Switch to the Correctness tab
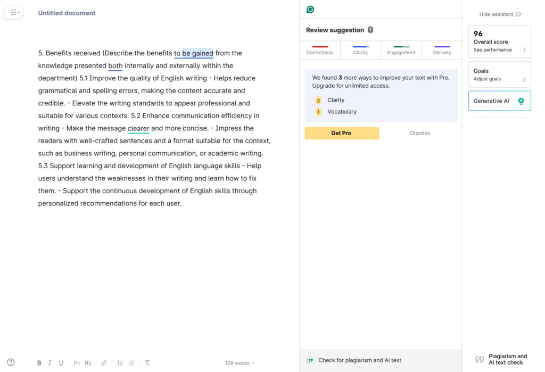The height and width of the screenshot is (372, 545). [x=320, y=50]
